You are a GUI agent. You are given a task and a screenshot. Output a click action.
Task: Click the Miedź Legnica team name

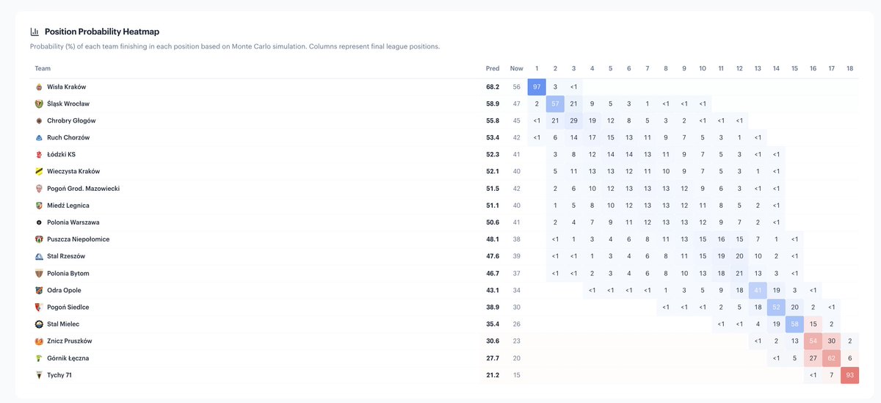tap(68, 206)
